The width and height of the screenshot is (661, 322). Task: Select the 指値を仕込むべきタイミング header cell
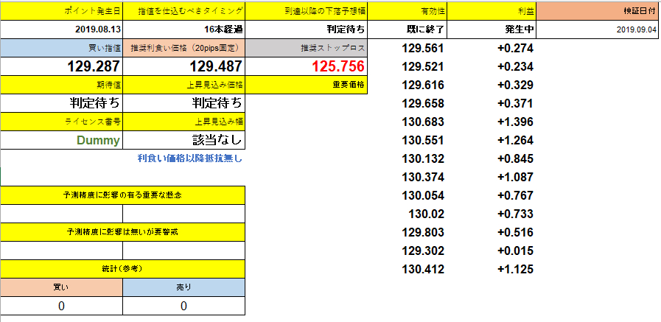(x=184, y=11)
